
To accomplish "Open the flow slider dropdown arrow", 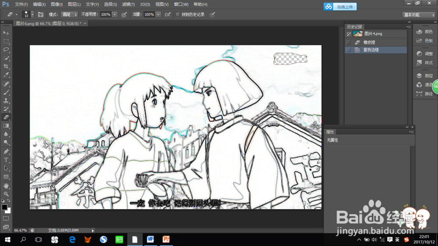I will point(158,14).
